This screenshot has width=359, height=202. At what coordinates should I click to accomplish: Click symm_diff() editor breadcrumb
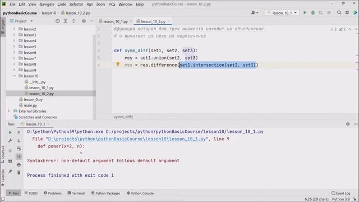pyautogui.click(x=123, y=117)
